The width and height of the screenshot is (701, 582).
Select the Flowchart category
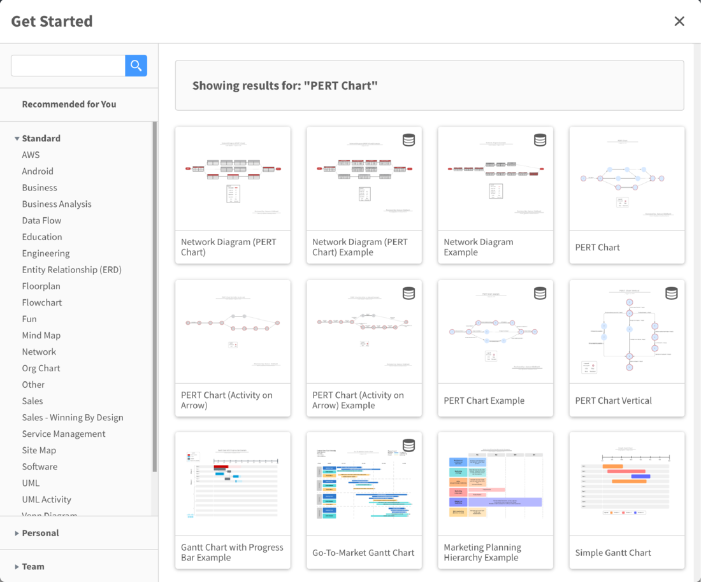click(x=42, y=302)
